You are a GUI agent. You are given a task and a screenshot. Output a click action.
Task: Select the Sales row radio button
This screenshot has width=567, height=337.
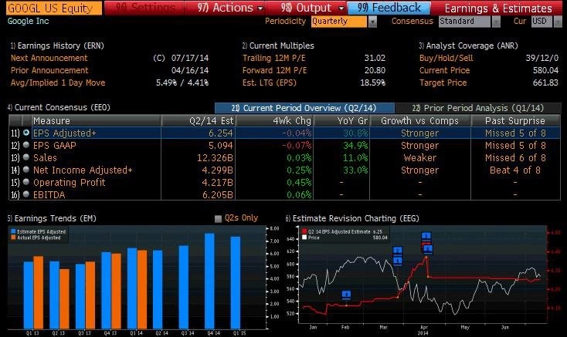(x=26, y=157)
